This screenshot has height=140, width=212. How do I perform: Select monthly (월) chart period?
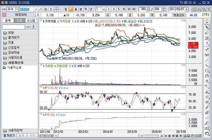coord(76,9)
